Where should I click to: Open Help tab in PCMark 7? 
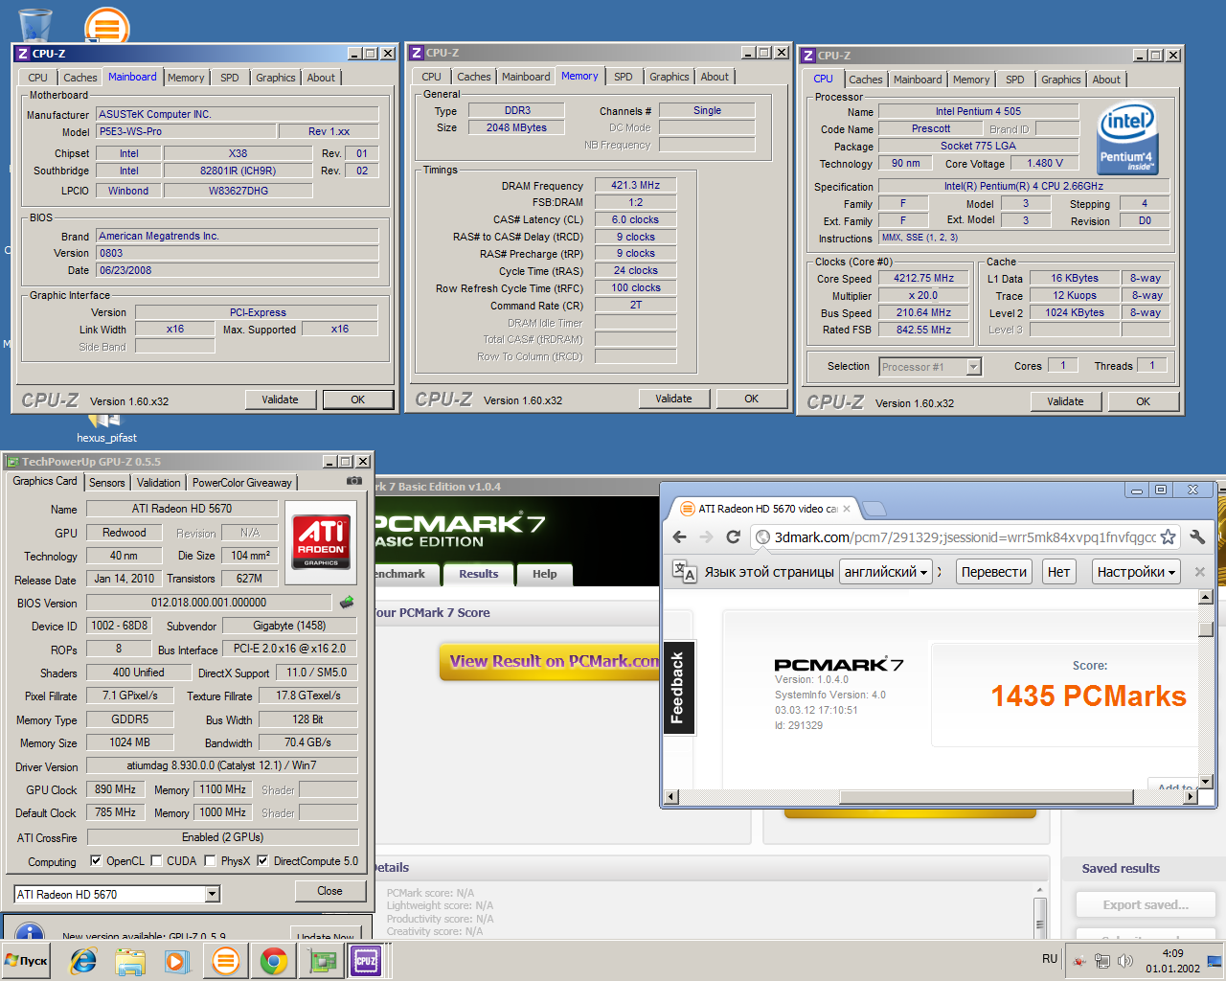tap(544, 574)
